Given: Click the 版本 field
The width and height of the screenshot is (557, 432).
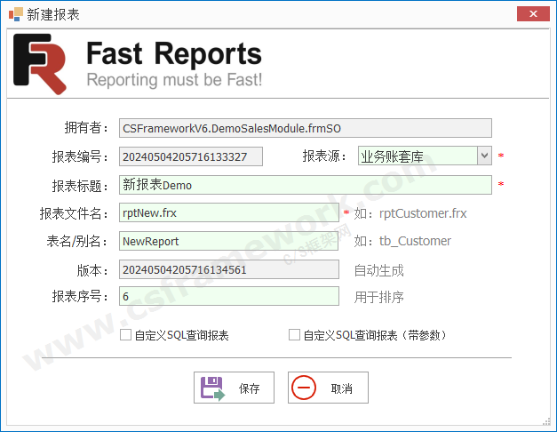Looking at the screenshot, I should (229, 269).
